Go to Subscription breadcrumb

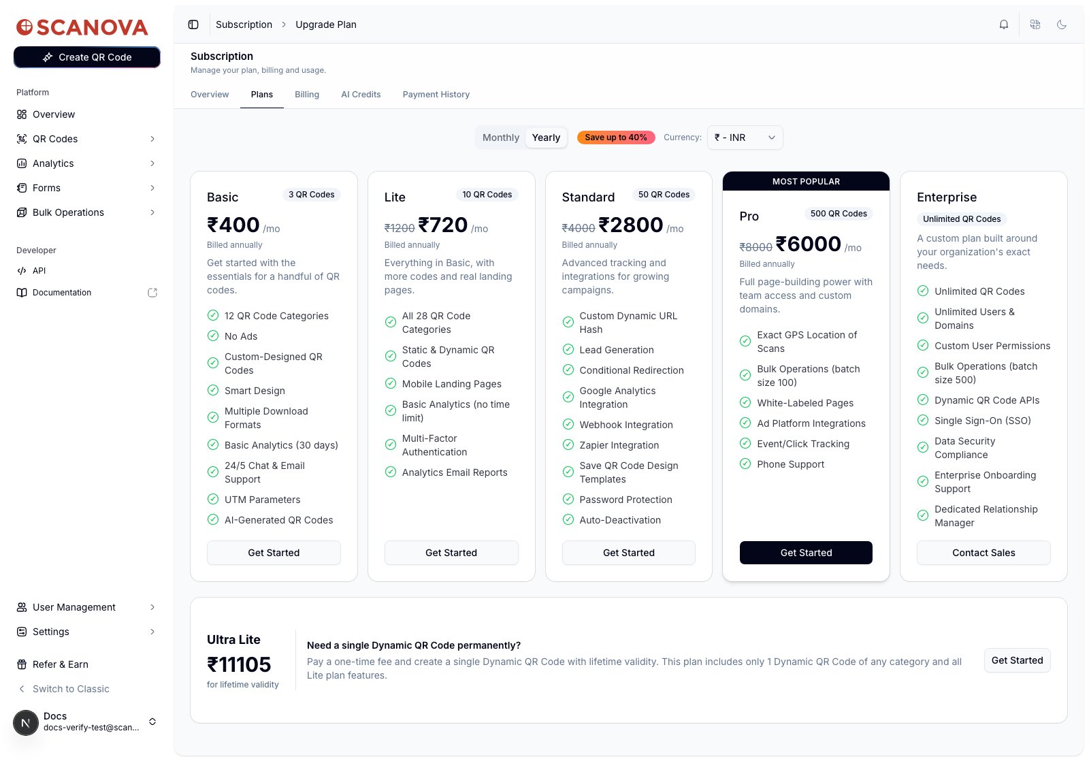click(x=244, y=25)
